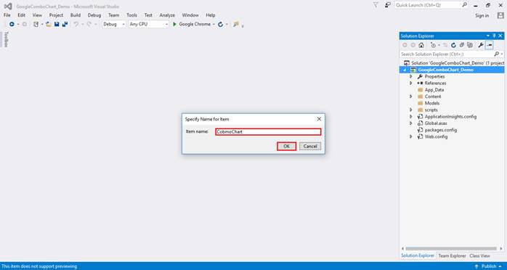This screenshot has height=270, width=507.
Task: Open the Google Chrome browser dropdown arrow
Action: point(214,24)
